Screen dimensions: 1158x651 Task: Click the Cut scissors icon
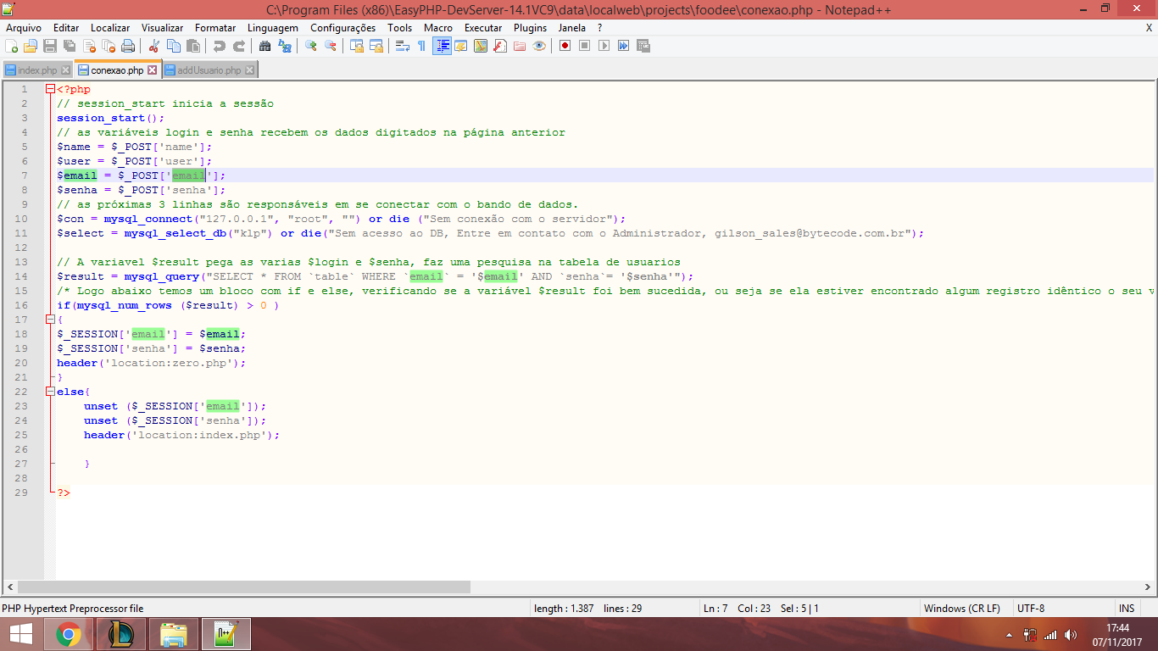click(x=154, y=46)
